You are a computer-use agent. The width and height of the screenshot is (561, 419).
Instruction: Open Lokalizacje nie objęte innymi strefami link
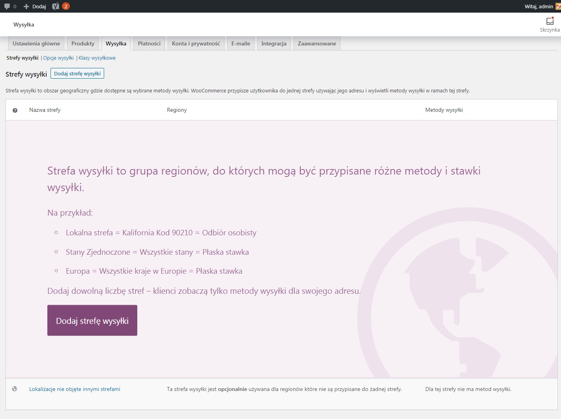coord(75,389)
